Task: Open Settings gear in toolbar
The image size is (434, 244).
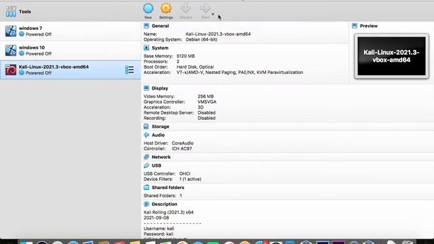Action: [165, 8]
